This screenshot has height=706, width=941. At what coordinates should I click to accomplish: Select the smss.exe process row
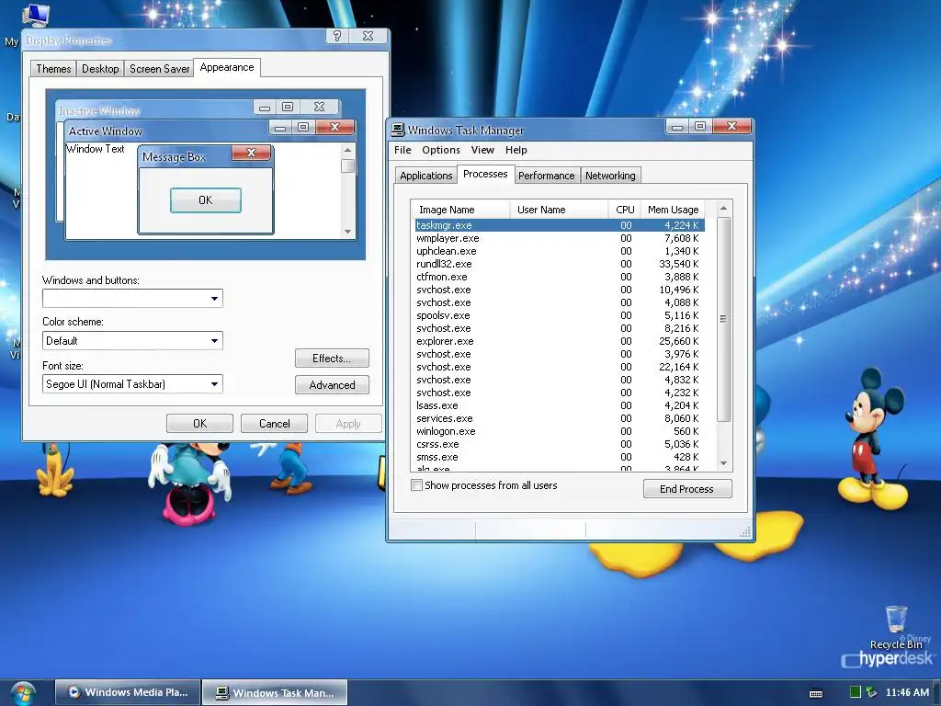(560, 457)
